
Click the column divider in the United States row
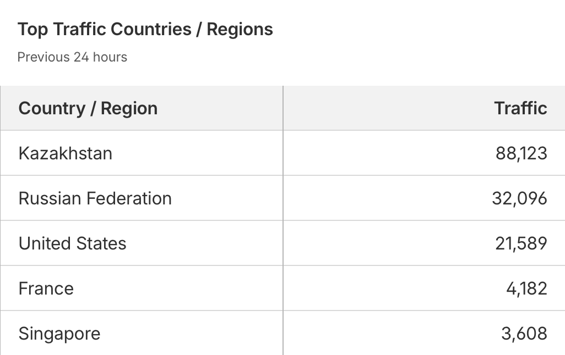tap(283, 243)
